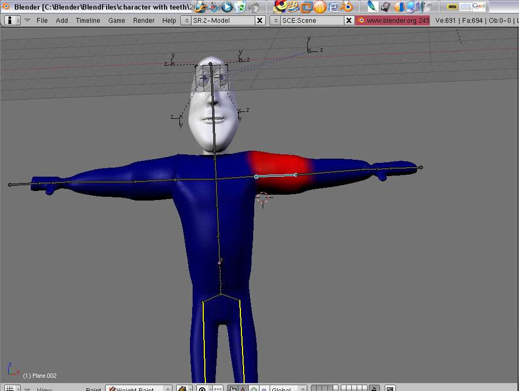Delete the SCE:Scene scene
The width and height of the screenshot is (519, 391).
tap(349, 21)
